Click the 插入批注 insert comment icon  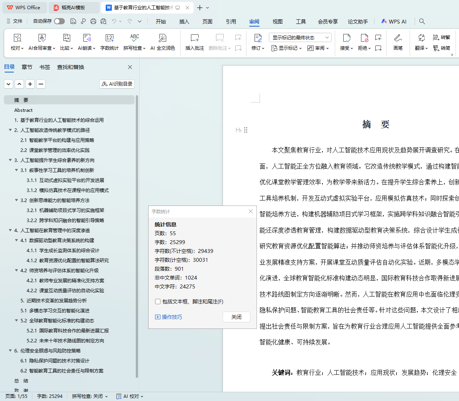tap(194, 38)
